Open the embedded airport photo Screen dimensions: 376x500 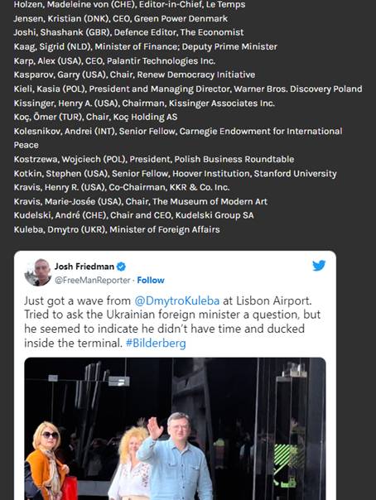click(x=175, y=429)
